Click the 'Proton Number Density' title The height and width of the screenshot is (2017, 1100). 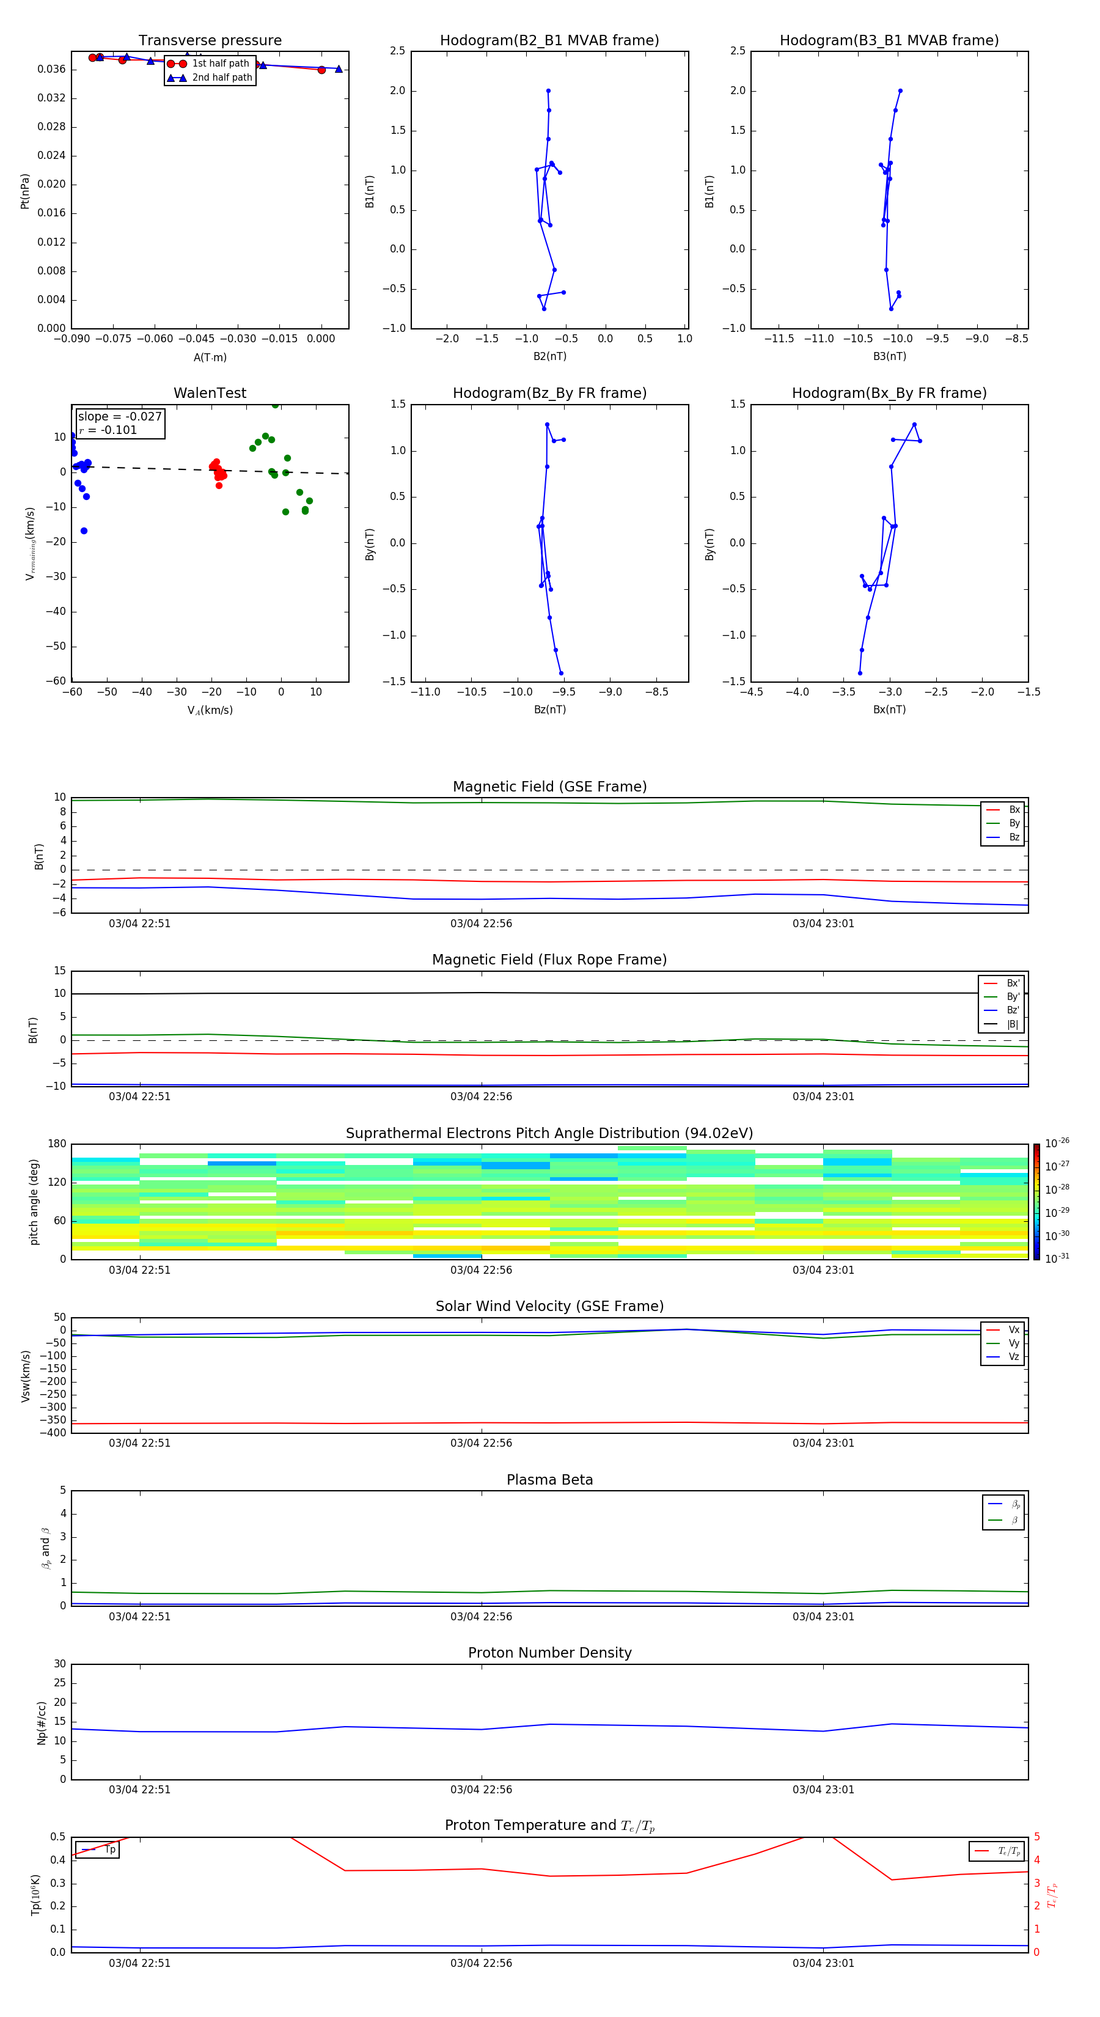549,1653
